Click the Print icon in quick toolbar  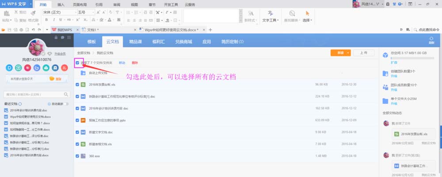pos(21,30)
